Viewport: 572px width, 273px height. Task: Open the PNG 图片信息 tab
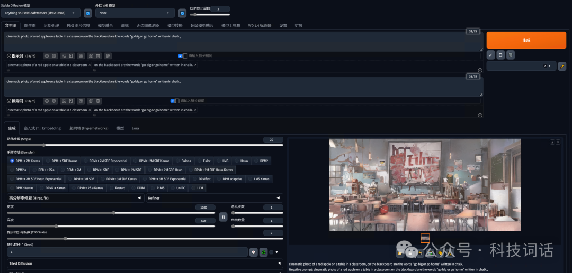click(78, 25)
